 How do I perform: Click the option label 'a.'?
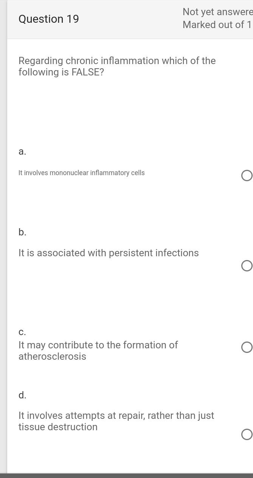tap(22, 151)
